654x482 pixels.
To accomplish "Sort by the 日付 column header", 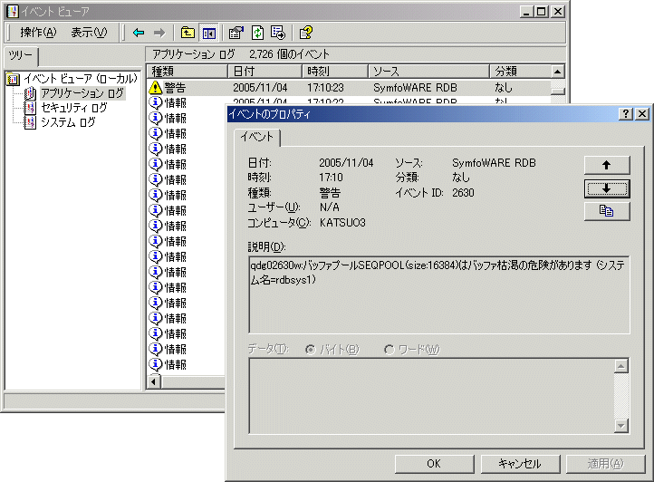I will coord(264,72).
